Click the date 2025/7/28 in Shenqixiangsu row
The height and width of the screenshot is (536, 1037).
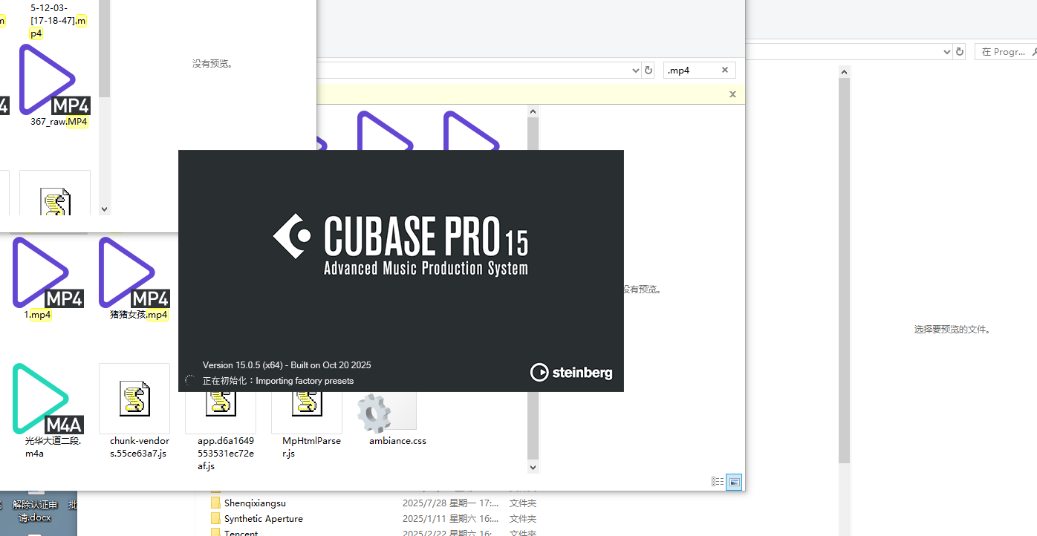tap(450, 503)
